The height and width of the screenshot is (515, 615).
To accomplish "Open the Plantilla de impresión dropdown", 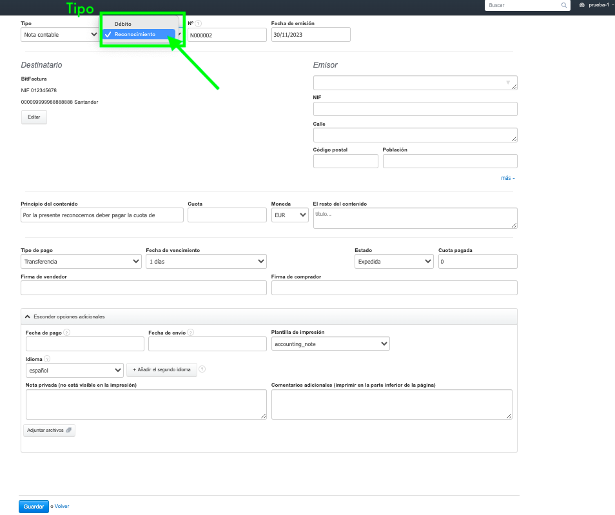I will coord(330,344).
